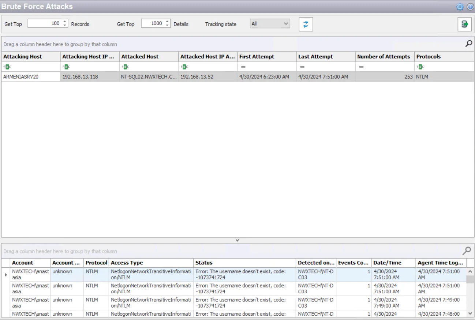Collapse the details panel with chevron
The image size is (475, 320).
pos(237,240)
